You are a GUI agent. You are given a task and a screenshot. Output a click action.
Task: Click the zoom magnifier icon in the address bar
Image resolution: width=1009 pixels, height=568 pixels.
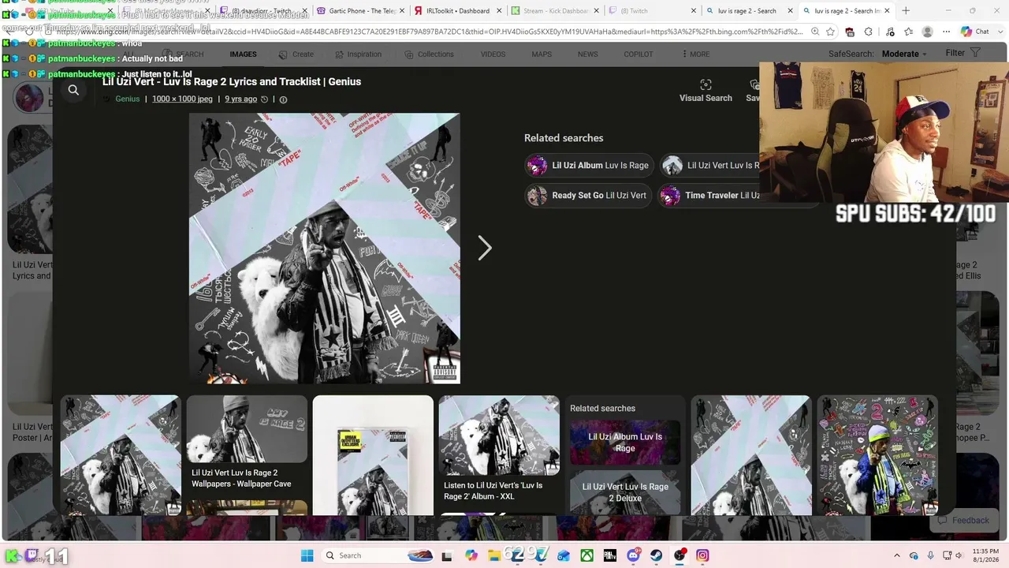pos(814,32)
